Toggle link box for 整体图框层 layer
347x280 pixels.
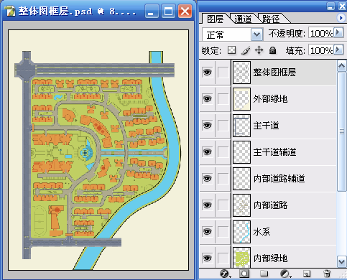(x=223, y=72)
